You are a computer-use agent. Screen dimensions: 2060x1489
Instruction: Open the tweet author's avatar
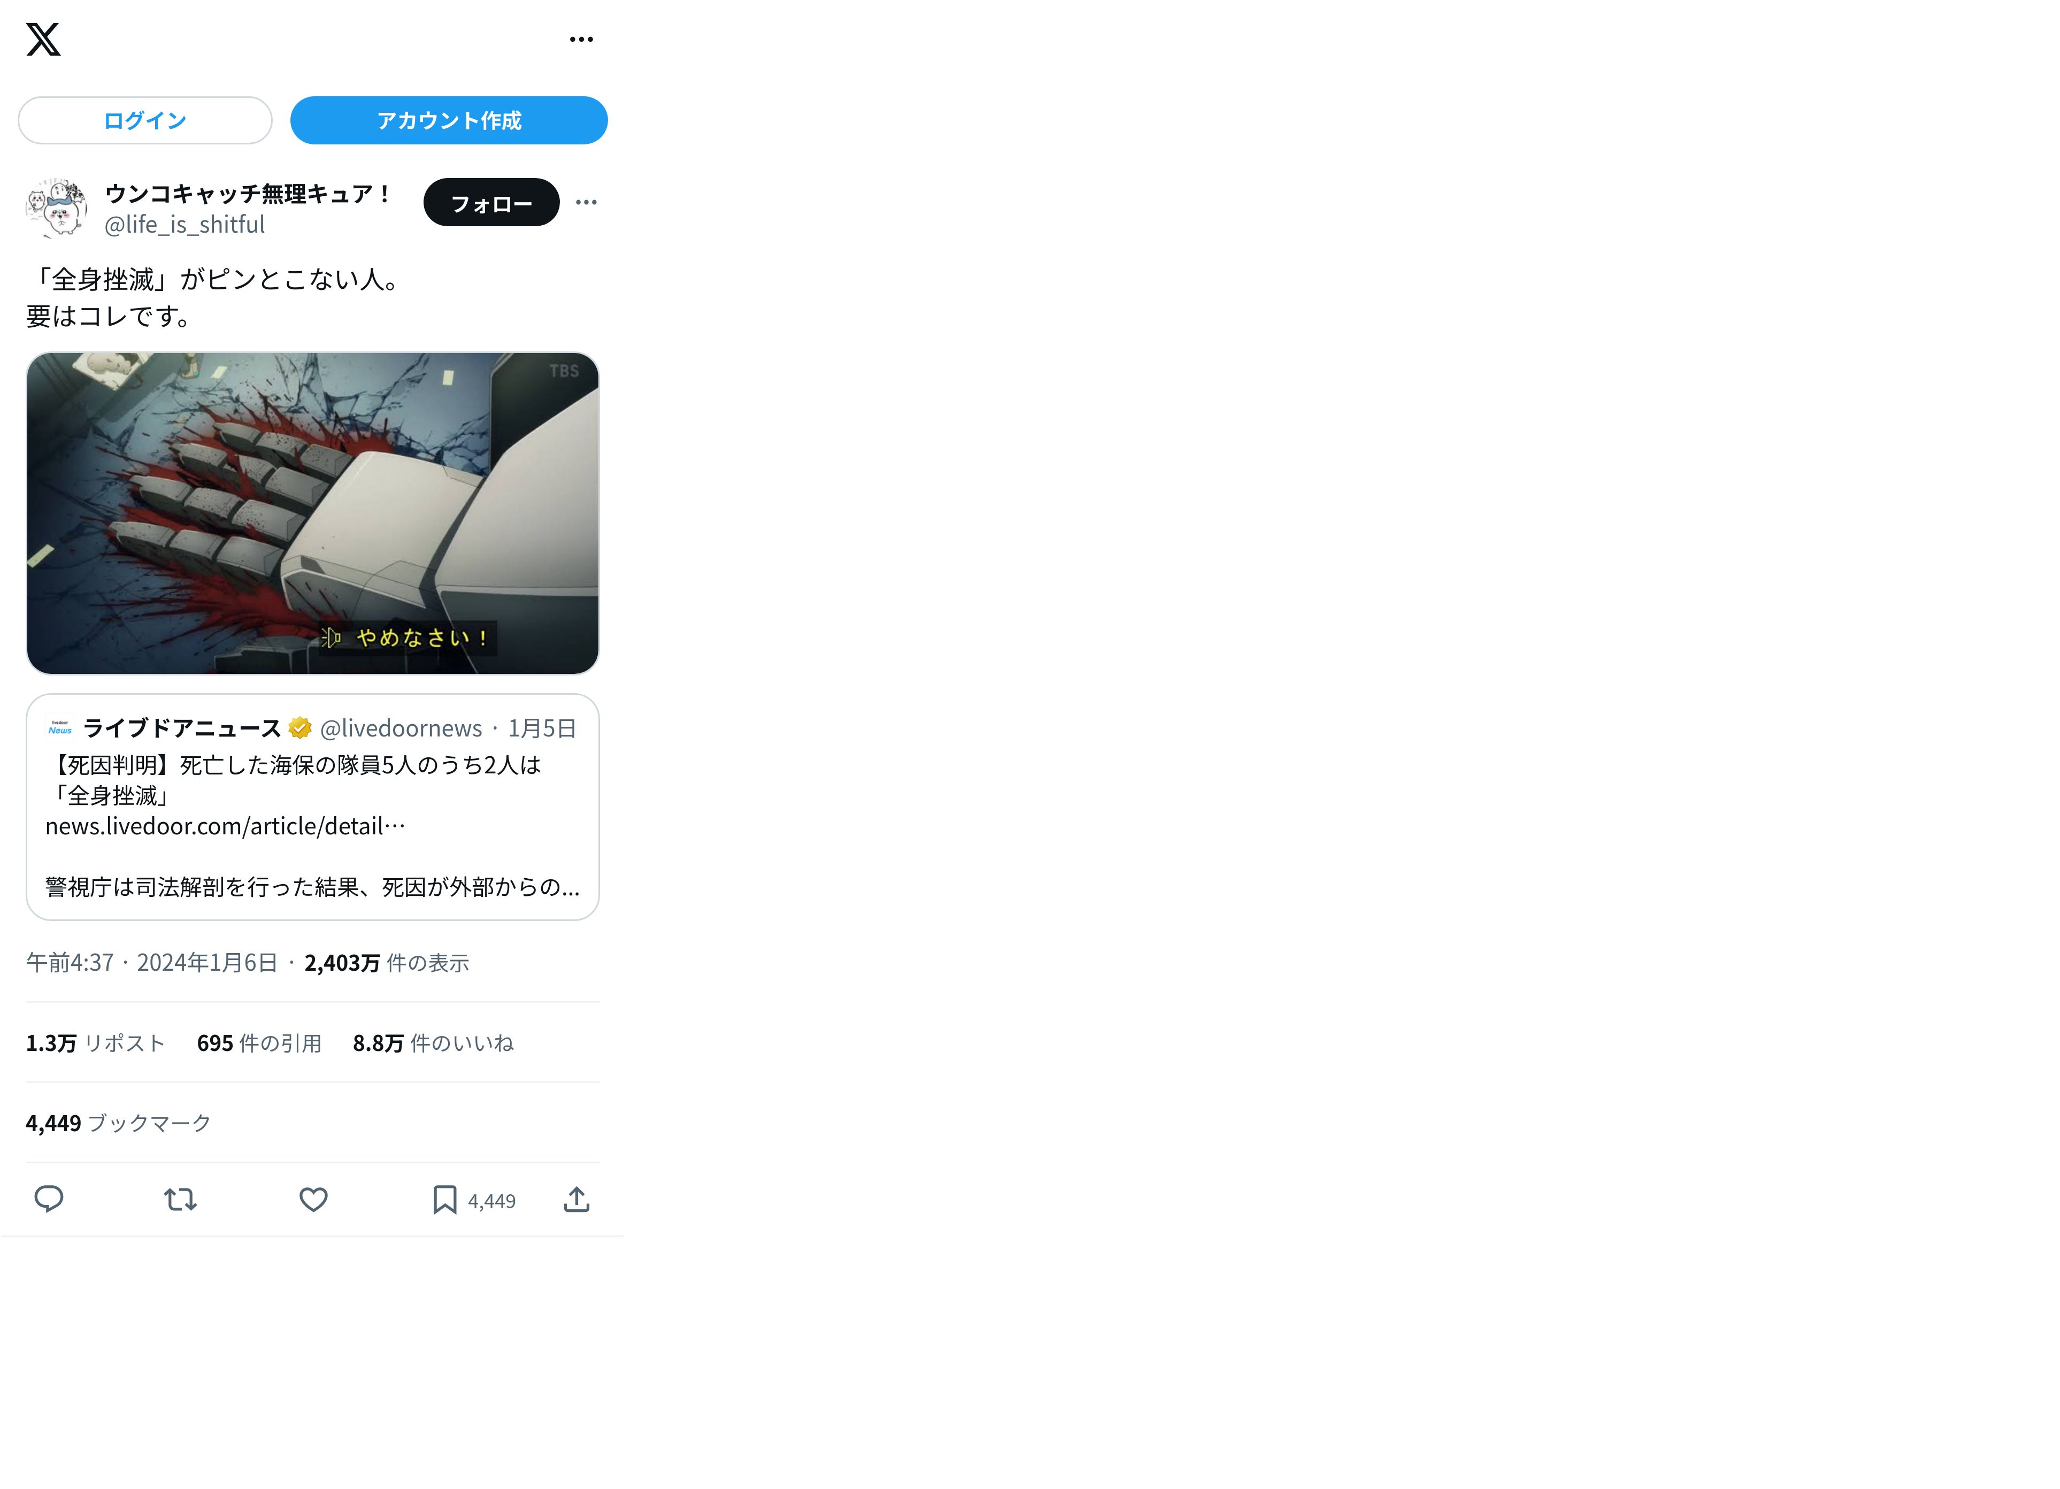point(56,208)
